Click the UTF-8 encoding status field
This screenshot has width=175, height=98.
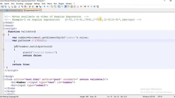coord(160,97)
